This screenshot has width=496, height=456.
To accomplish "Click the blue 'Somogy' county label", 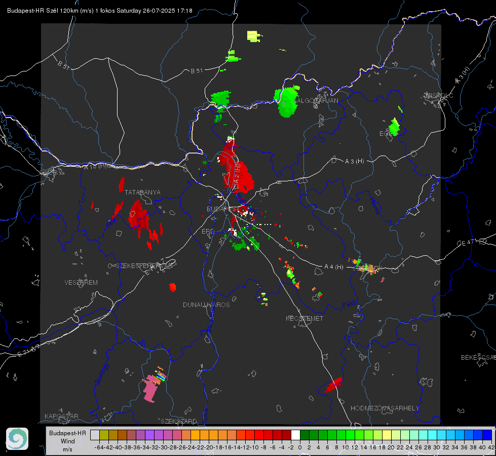I will tap(101, 374).
